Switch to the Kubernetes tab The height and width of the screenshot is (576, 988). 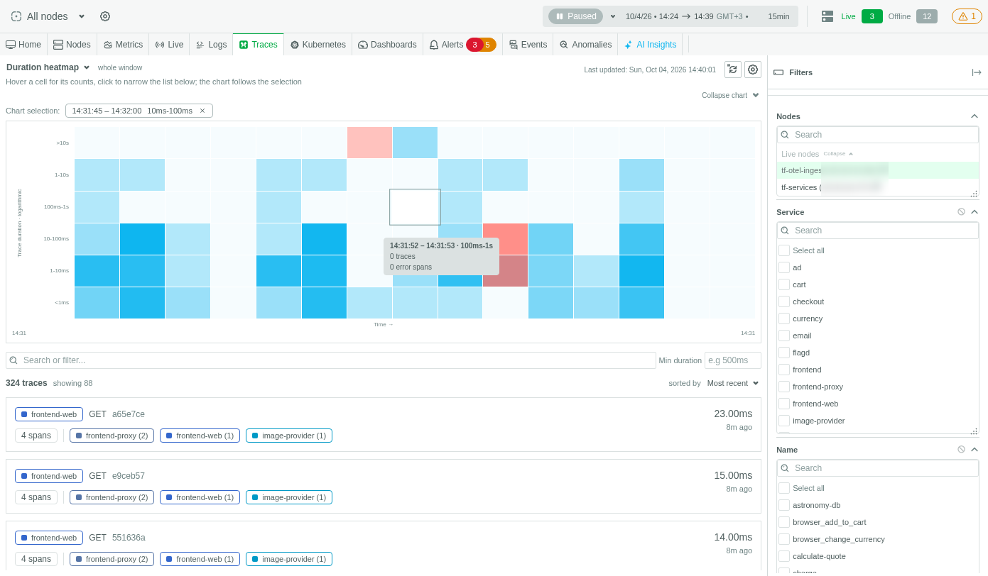coord(317,45)
